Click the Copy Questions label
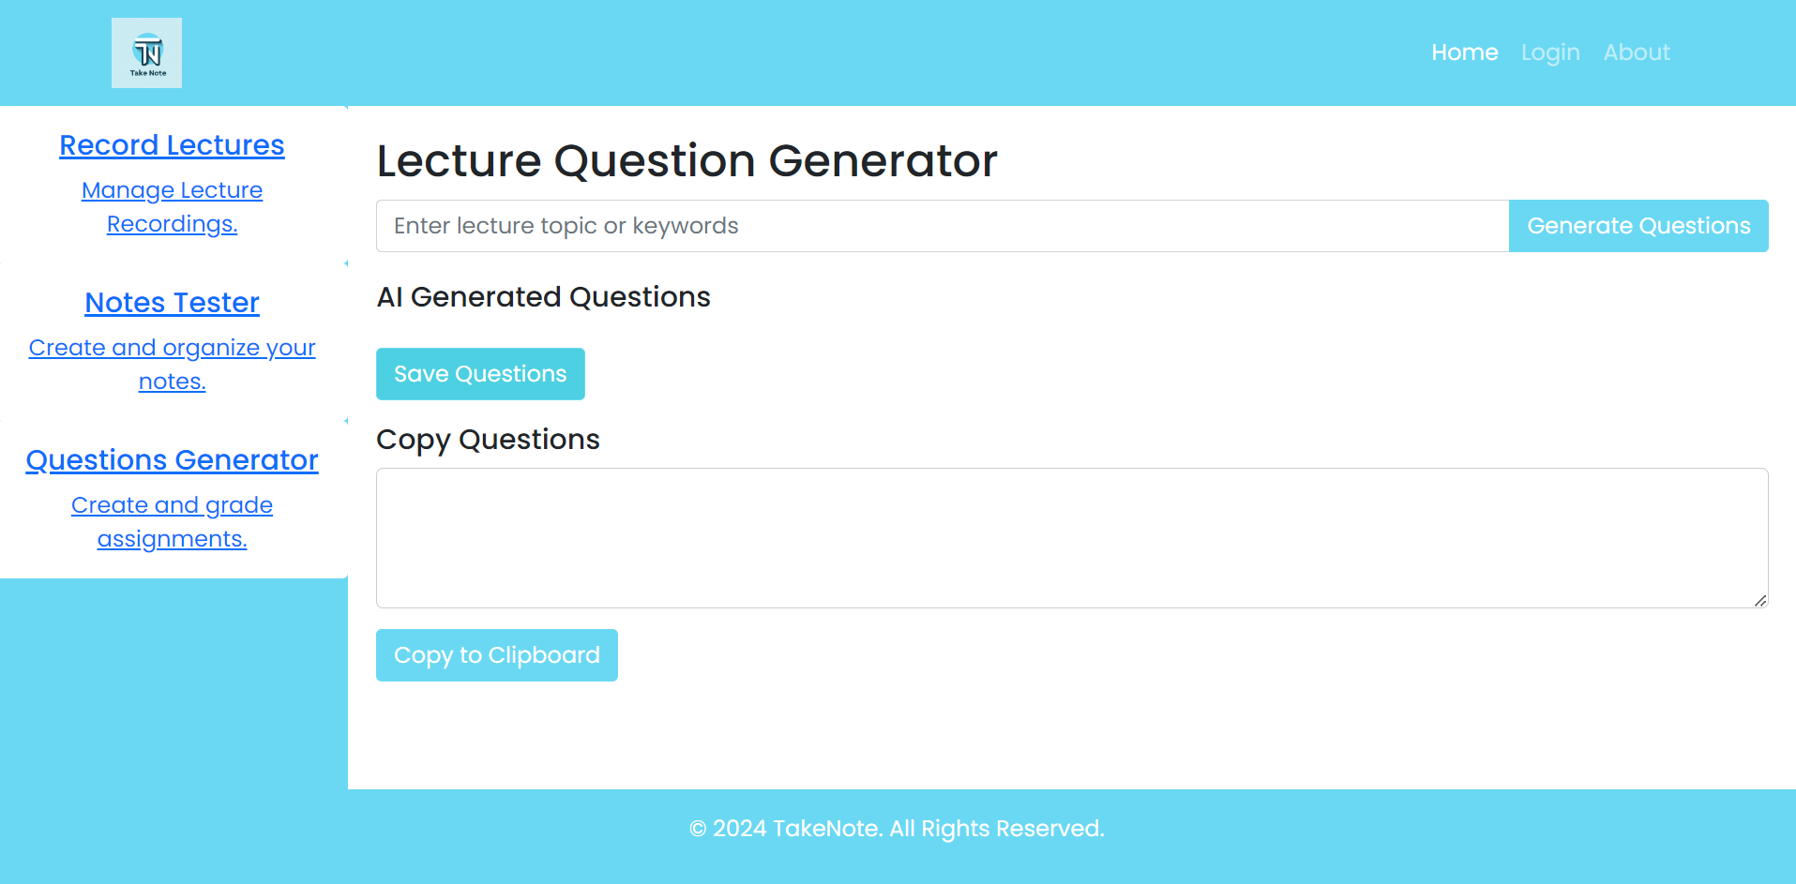Viewport: 1796px width, 884px height. coord(488,440)
